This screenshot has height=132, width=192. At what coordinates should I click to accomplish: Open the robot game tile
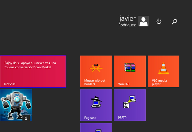tap(16, 105)
